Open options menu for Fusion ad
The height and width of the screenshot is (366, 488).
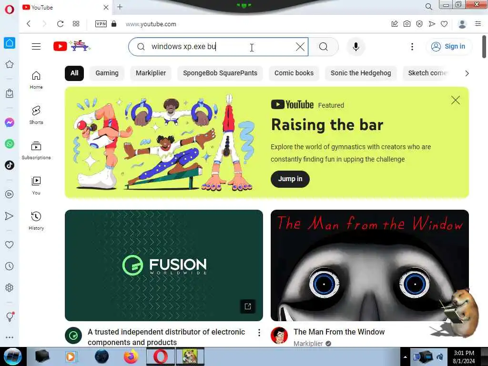coord(259,333)
